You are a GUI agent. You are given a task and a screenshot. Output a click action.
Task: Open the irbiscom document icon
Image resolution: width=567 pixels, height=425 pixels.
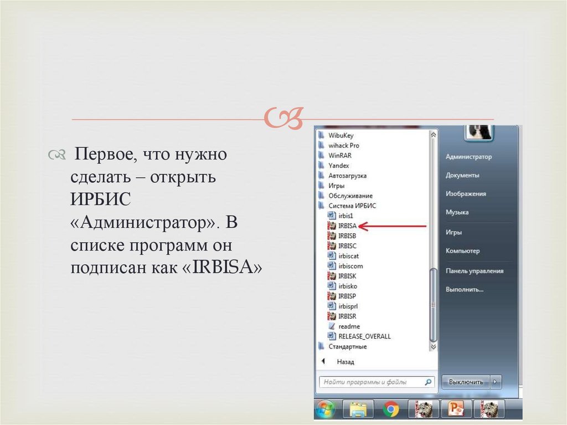click(332, 266)
